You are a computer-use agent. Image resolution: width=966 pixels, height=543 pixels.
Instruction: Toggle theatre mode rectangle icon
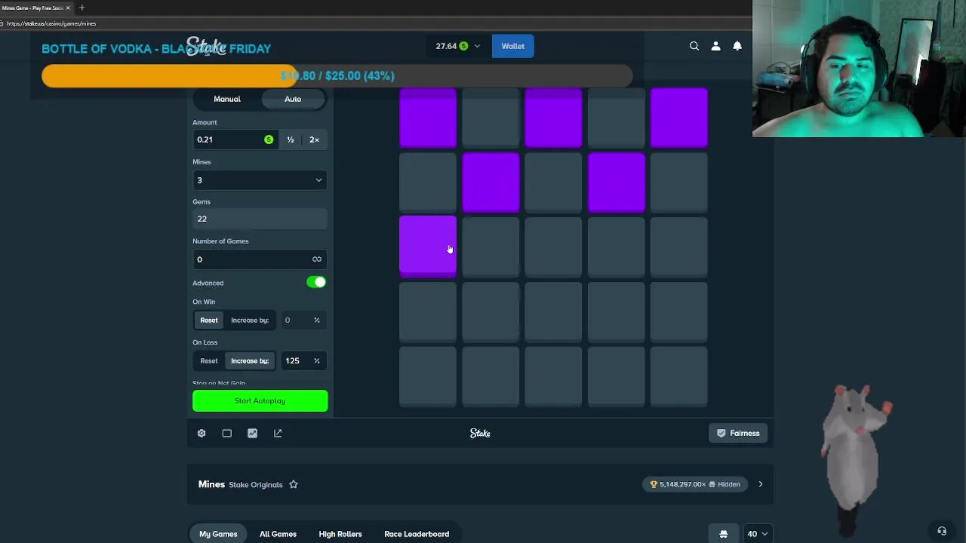tap(227, 433)
